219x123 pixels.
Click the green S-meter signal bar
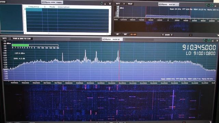(x=20, y=45)
